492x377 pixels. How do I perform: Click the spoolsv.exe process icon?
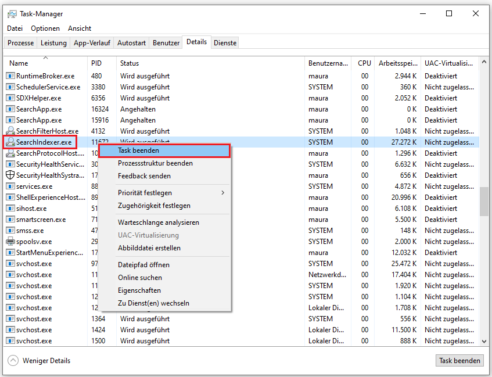10,241
